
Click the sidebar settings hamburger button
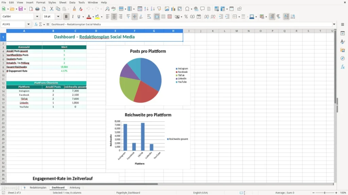[343, 24]
